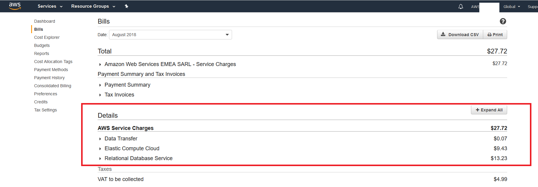Open the Global region dropdown

pos(512,7)
